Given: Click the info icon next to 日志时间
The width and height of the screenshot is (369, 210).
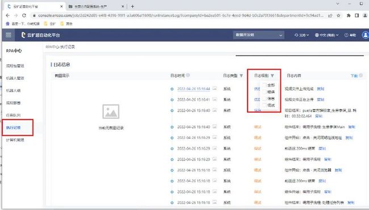Looking at the screenshot, I should 188,75.
